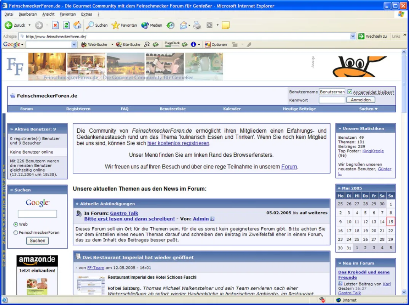Open Google toolbar Optionen
Viewport: 409px width, 305px height.
[x=216, y=45]
